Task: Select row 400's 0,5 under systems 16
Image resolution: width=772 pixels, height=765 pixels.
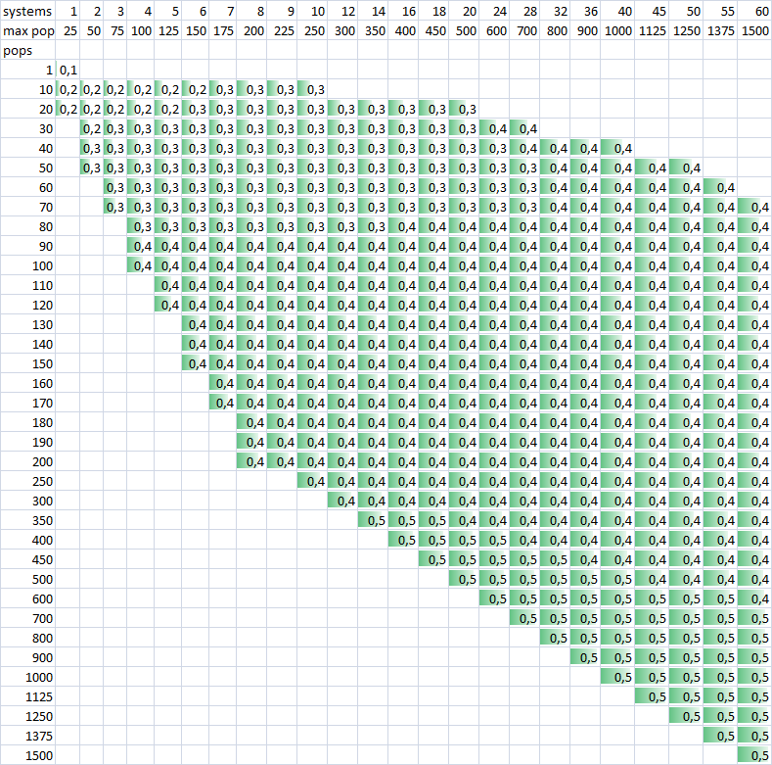Action: pyautogui.click(x=403, y=541)
